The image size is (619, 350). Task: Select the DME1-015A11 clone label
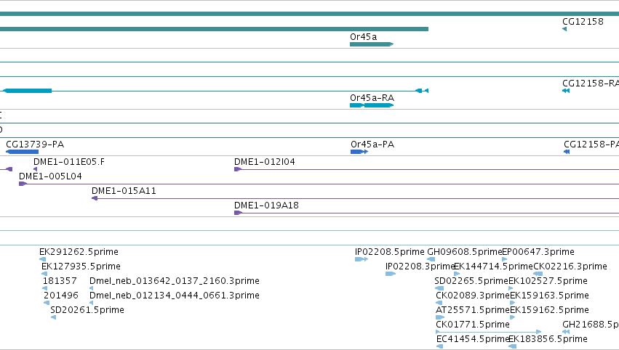click(124, 191)
